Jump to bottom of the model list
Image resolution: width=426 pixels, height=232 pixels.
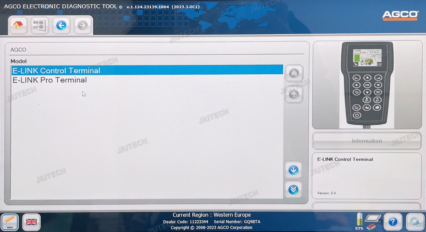coord(293,189)
